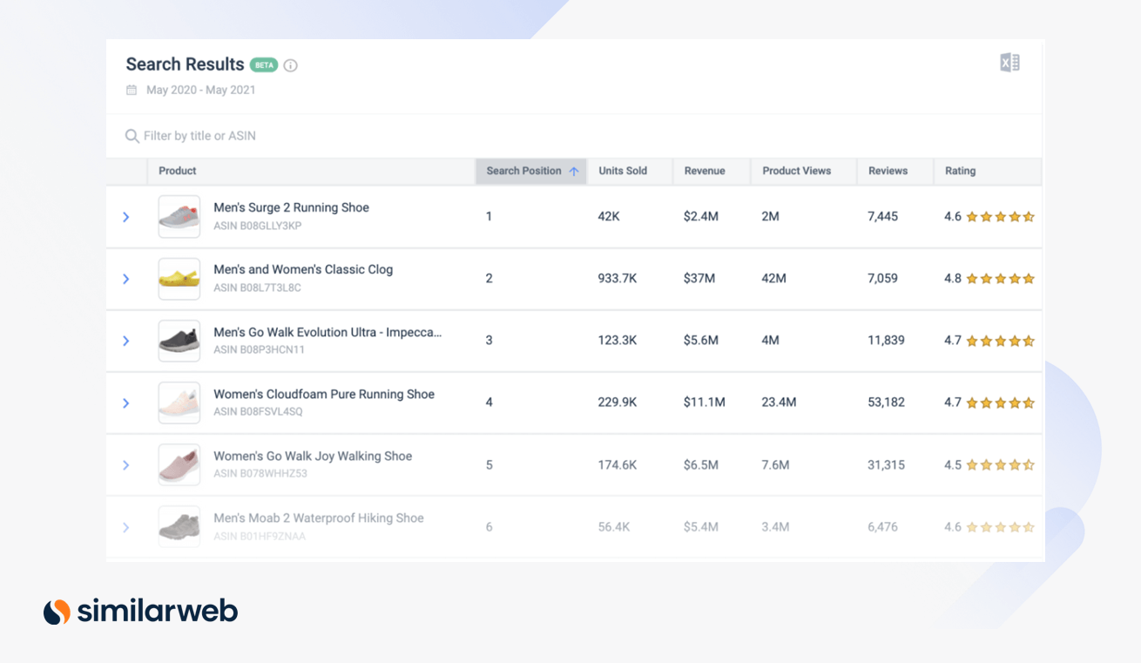Screen dimensions: 1141x663
Task: Select the Revenue column header
Action: [x=704, y=171]
